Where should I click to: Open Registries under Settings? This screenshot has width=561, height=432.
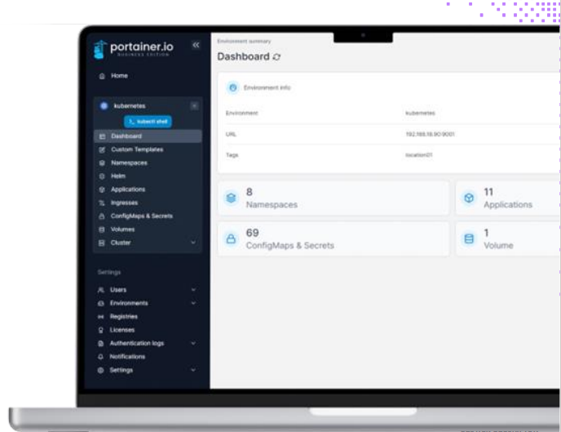point(123,317)
